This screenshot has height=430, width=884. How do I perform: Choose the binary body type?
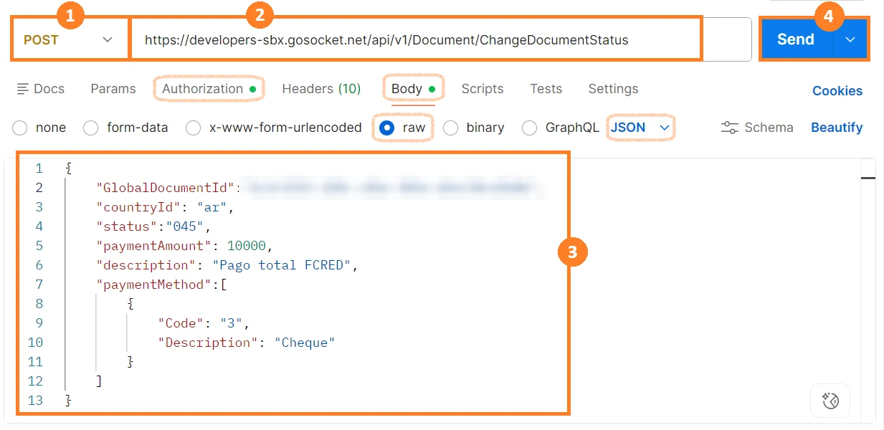(450, 128)
